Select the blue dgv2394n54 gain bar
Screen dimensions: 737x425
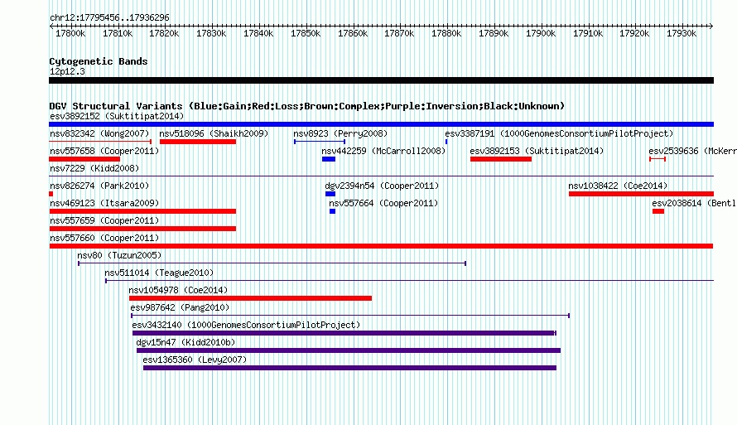pos(330,194)
